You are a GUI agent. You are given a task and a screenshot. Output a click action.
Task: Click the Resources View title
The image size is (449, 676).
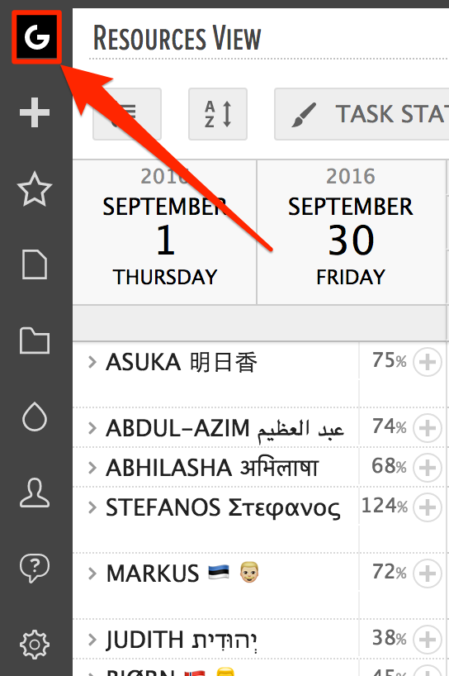coord(177,38)
